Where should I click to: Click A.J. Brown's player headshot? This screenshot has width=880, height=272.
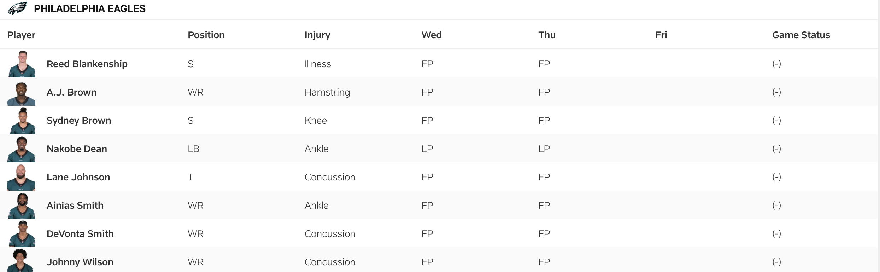22,93
